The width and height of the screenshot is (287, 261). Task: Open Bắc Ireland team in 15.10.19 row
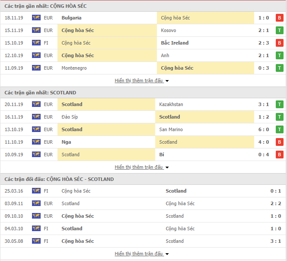tap(175, 43)
